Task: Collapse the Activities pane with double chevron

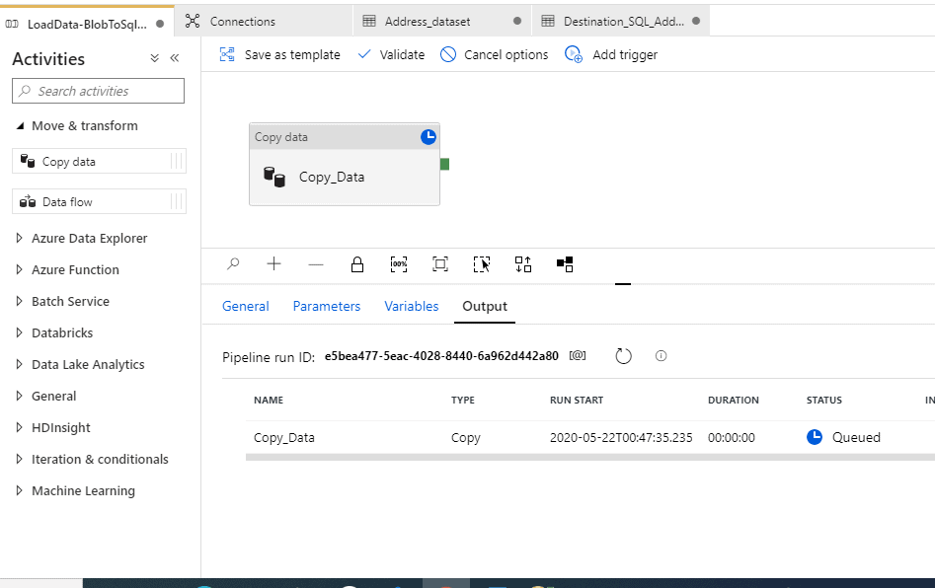Action: (x=175, y=58)
